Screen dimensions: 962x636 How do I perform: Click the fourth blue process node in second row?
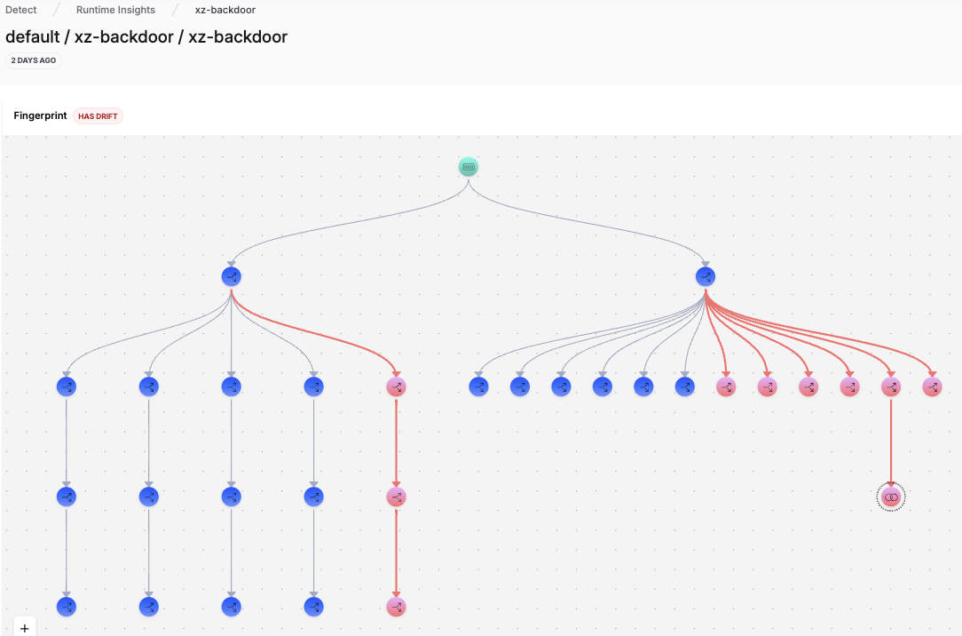(313, 386)
